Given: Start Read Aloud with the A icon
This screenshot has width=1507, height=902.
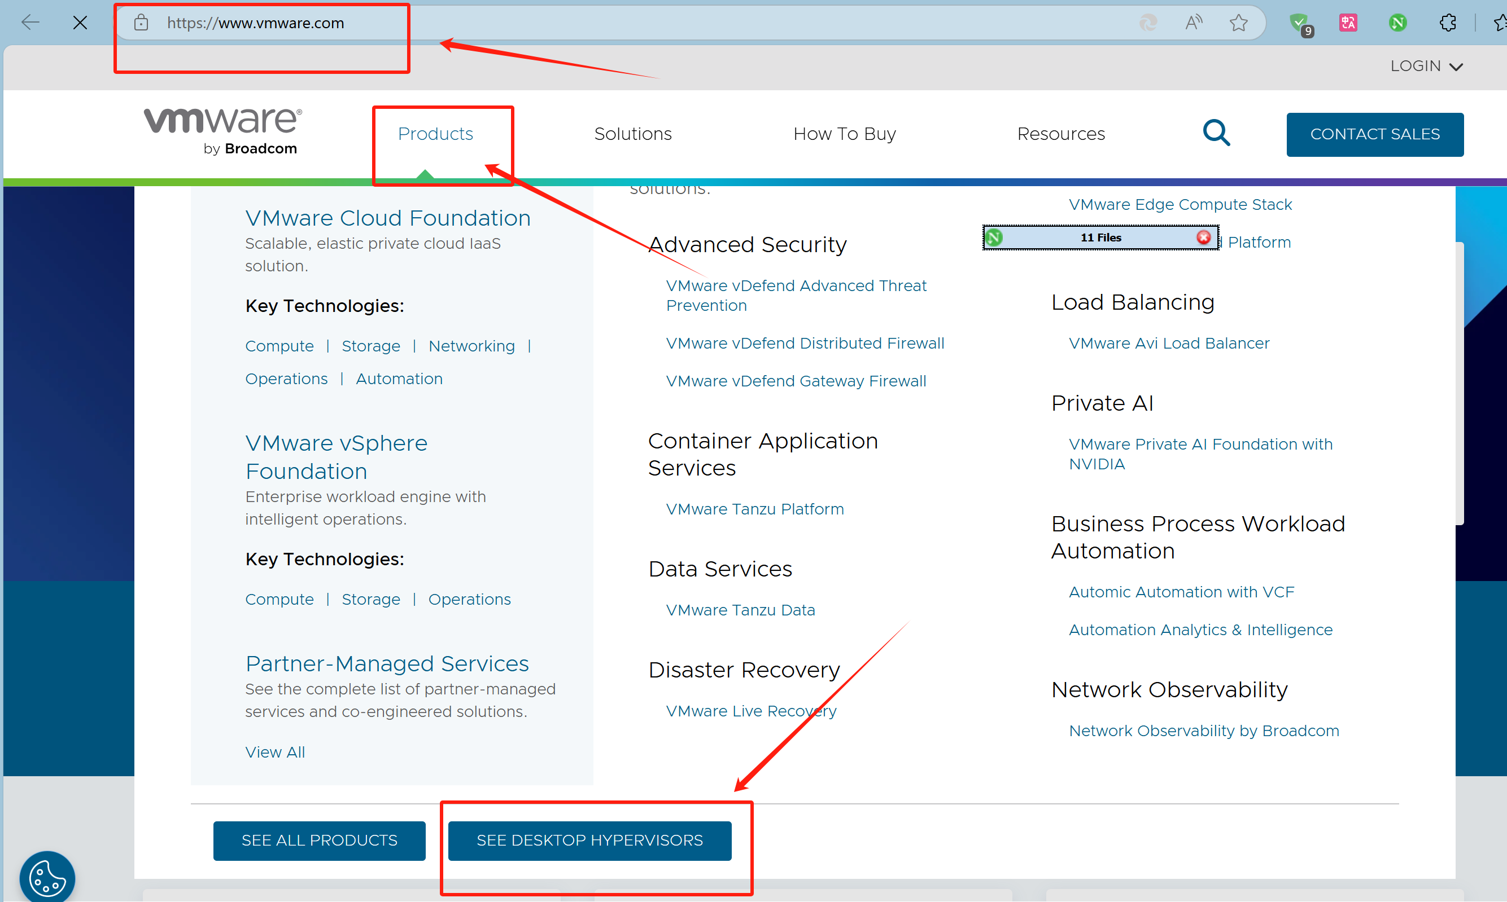Looking at the screenshot, I should 1193,23.
